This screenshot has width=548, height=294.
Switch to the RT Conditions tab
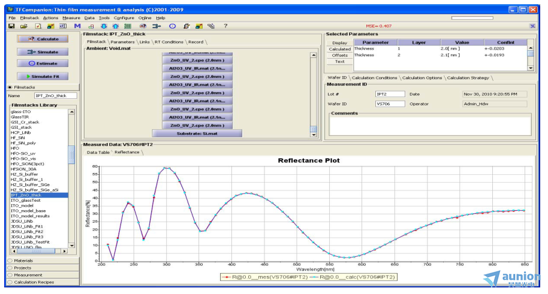pyautogui.click(x=169, y=42)
